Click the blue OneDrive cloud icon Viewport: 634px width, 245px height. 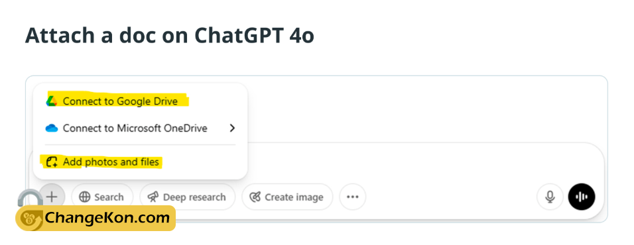point(52,128)
